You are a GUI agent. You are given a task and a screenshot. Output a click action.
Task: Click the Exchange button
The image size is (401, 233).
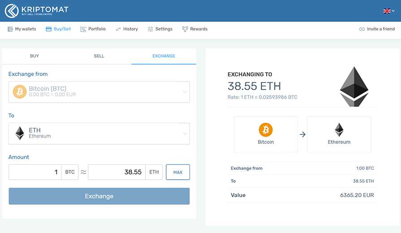point(99,196)
